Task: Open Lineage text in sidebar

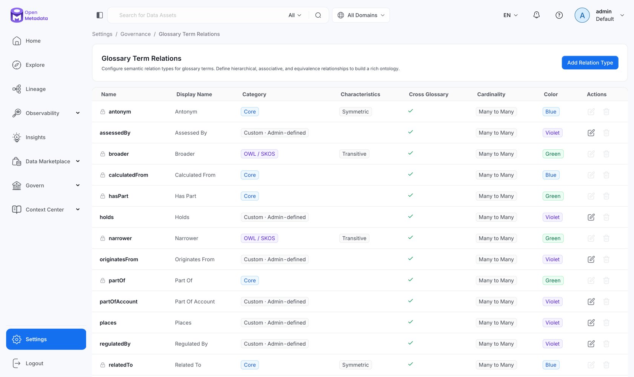Action: coord(36,89)
